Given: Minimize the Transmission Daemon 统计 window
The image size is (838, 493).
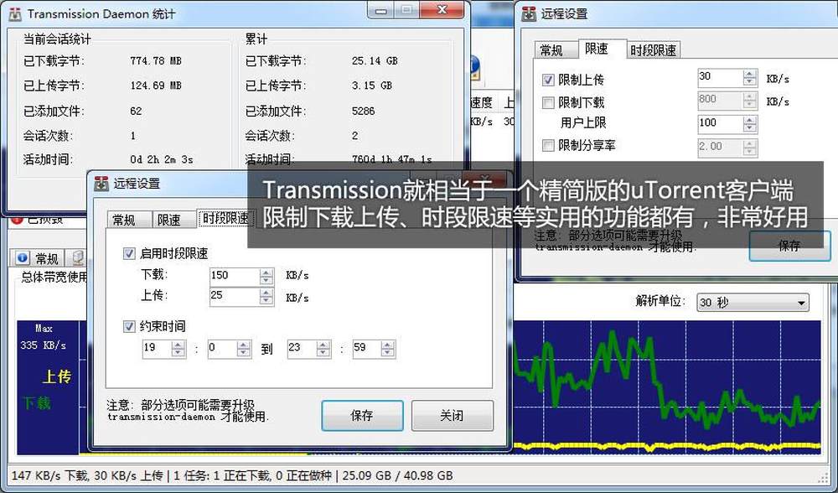Looking at the screenshot, I should tap(381, 10).
